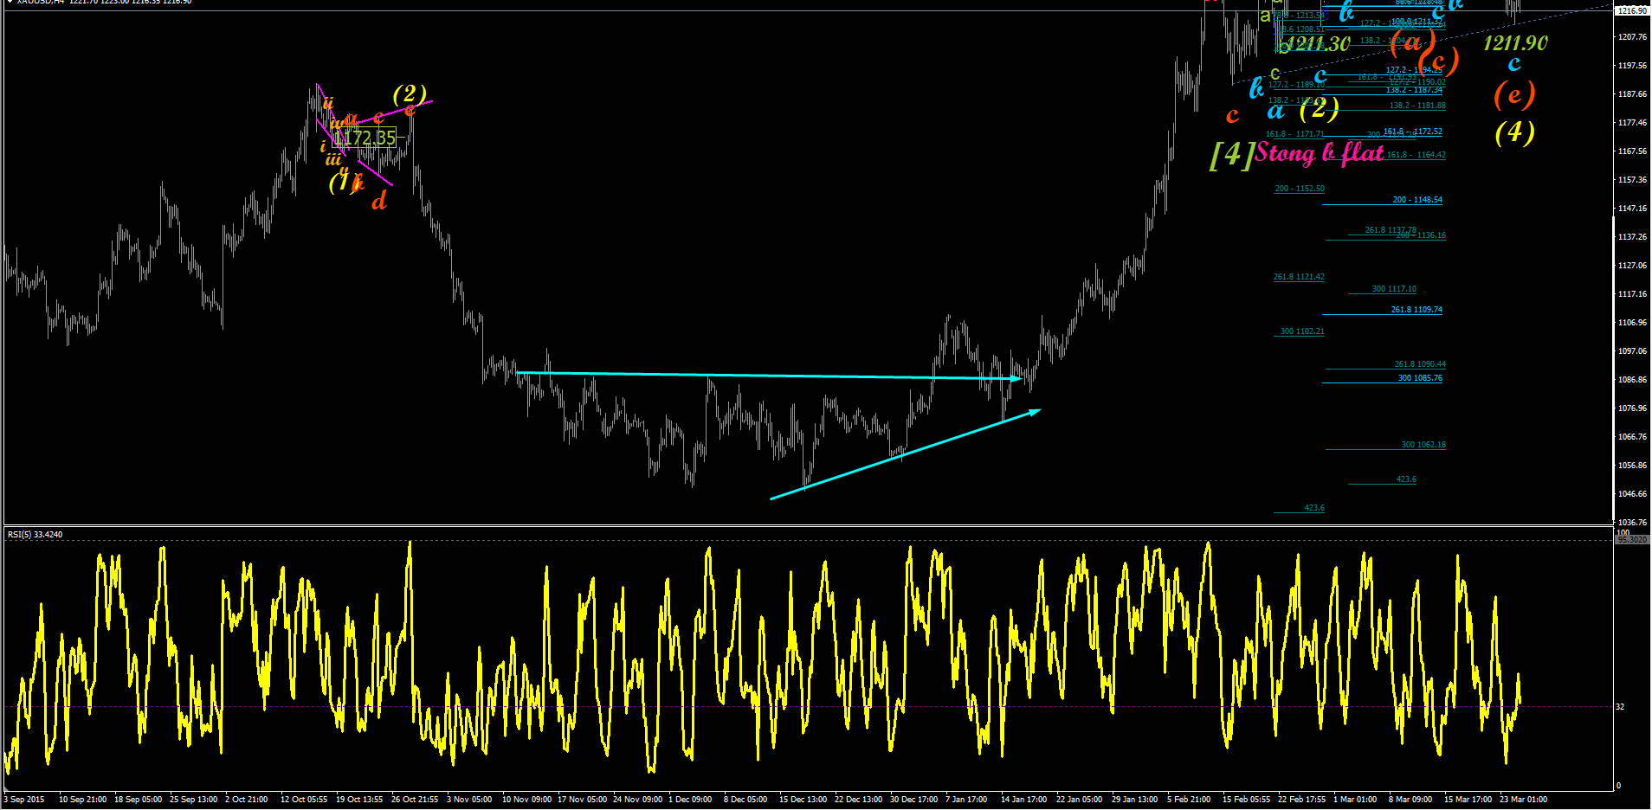Click the orange (c) wave label
Viewport: 1652px width, 810px height.
(1439, 61)
